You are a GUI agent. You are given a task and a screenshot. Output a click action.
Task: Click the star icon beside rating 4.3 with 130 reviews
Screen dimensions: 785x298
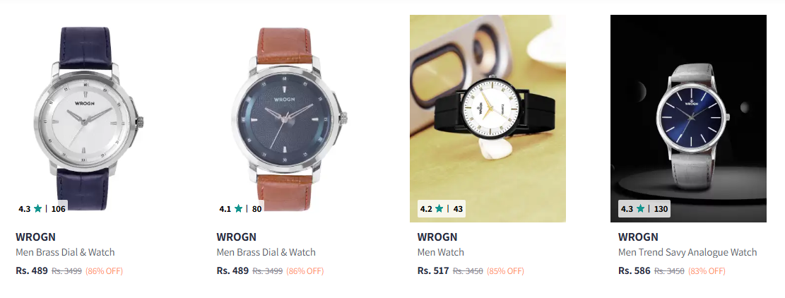point(640,209)
